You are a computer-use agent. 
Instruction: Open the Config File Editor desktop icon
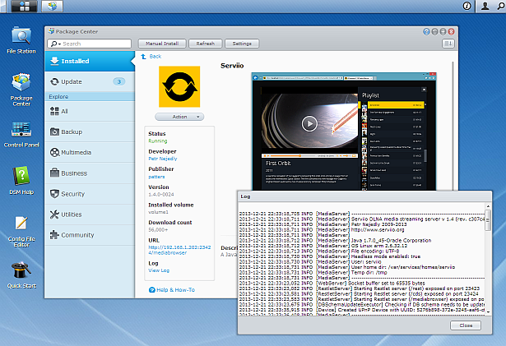pos(21,231)
